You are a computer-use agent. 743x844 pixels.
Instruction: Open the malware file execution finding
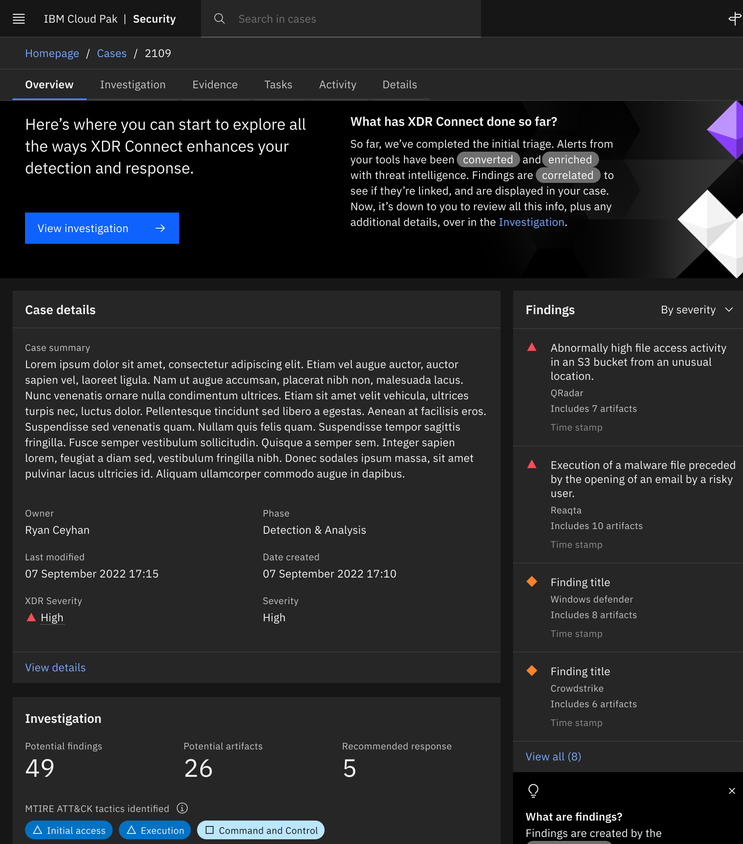click(x=643, y=479)
